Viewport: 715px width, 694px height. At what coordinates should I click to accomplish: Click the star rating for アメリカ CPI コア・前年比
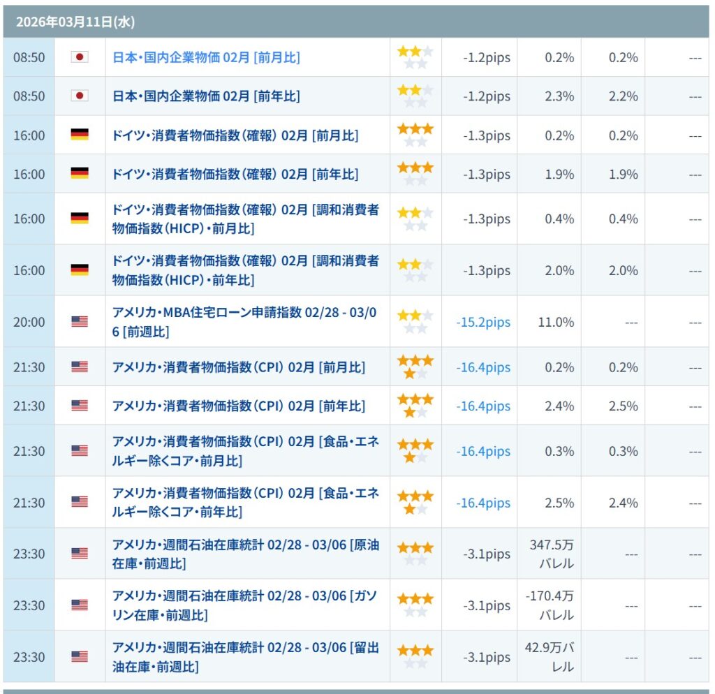415,503
